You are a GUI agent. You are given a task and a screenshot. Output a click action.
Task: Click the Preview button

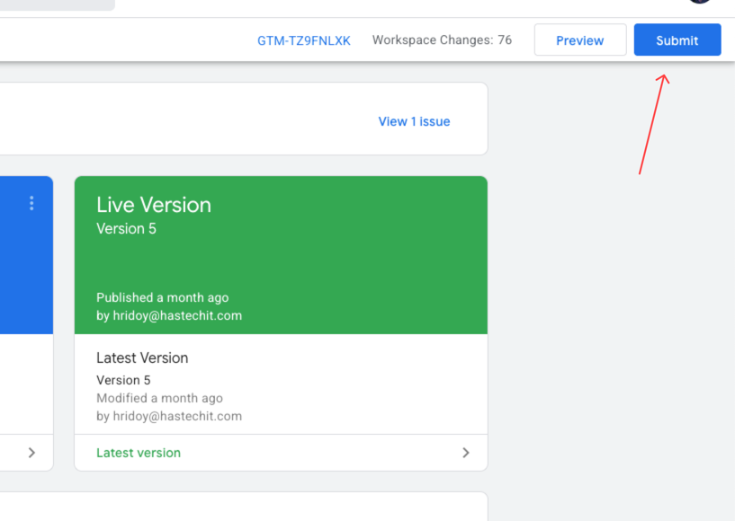coord(579,40)
